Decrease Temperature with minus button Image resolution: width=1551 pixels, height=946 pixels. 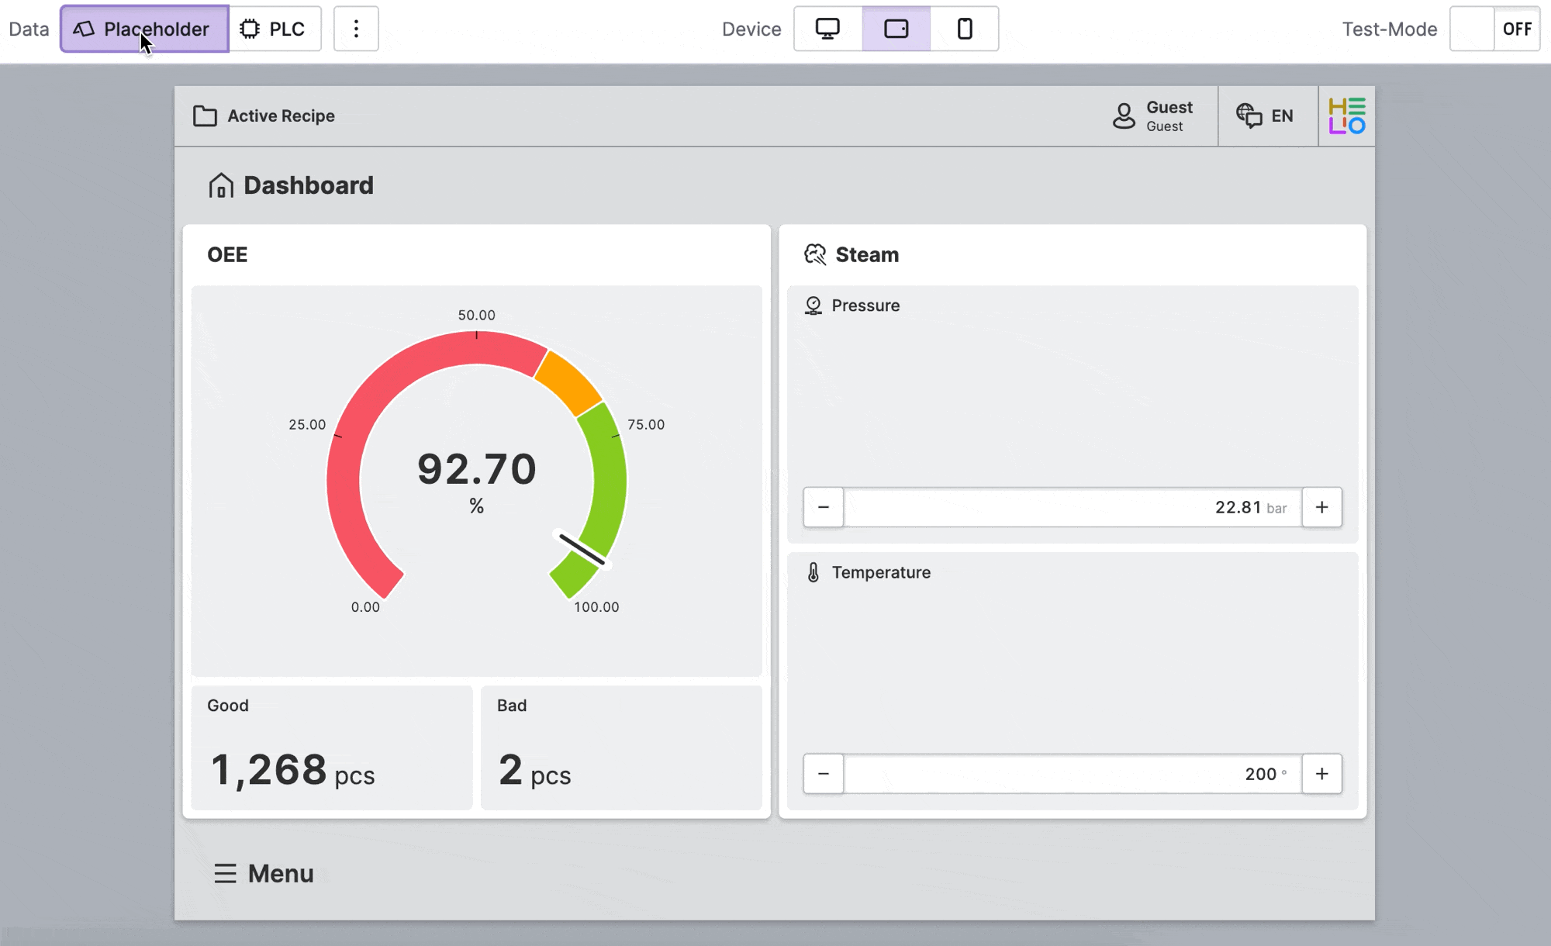[824, 774]
